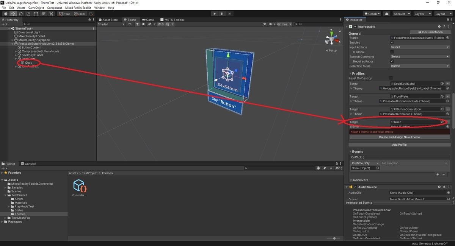Viewport: 455px width, 246px height.
Task: Uncheck the Enabled checkbox
Action: (x=392, y=42)
